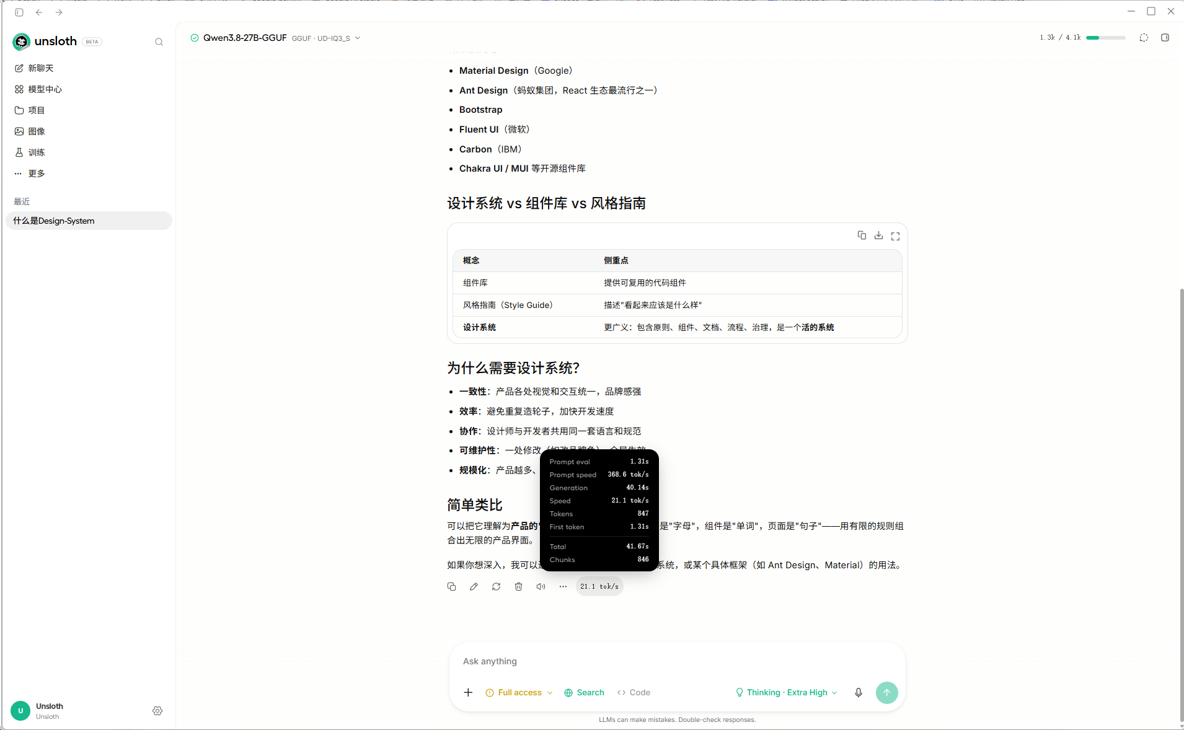Click the Bootstrap list item
The width and height of the screenshot is (1184, 730).
(481, 110)
